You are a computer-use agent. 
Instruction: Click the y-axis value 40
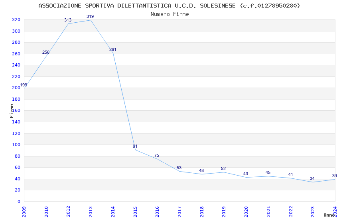pyautogui.click(x=18, y=179)
